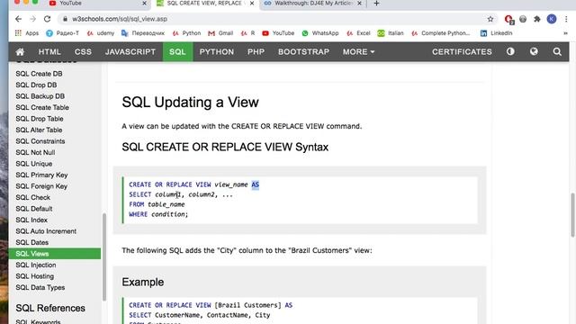
Task: Click the gray round extension icon
Action: pos(523,19)
